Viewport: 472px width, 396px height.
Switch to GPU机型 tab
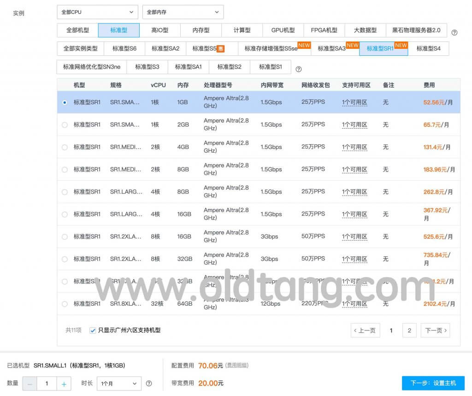coord(283,30)
